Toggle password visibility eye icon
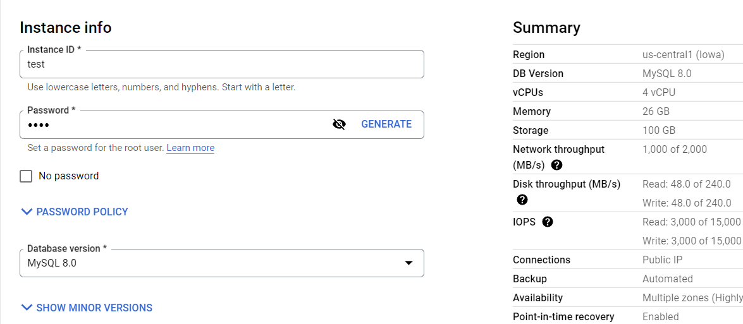This screenshot has width=743, height=324. coord(339,124)
